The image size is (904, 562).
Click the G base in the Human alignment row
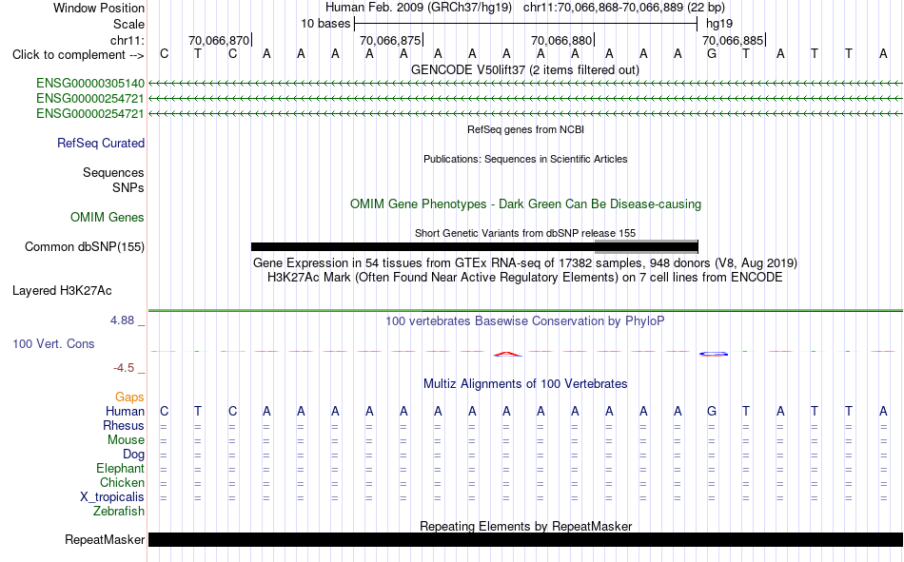coord(712,412)
